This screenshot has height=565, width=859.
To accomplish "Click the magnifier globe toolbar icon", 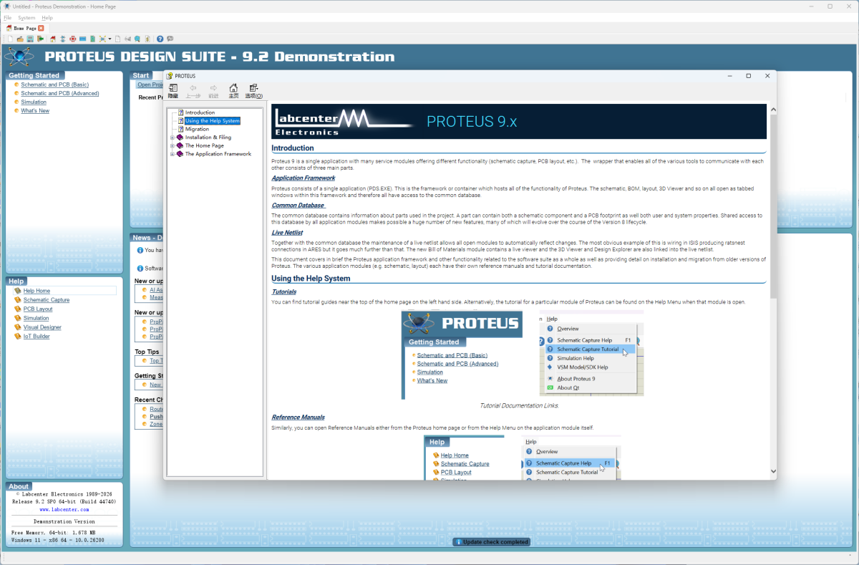I will coord(137,39).
